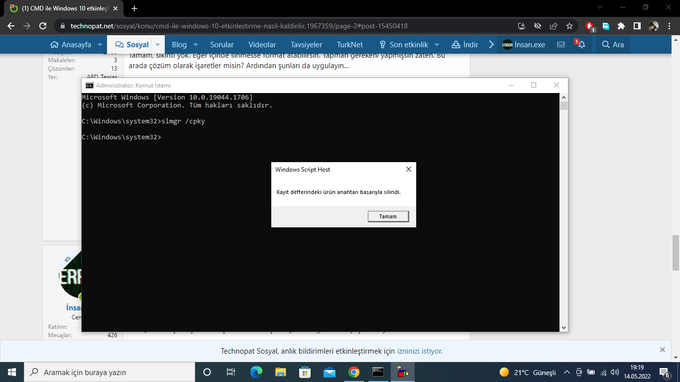Screen dimensions: 680x382
Task: Open Cortana from the taskbar
Action: (207, 372)
